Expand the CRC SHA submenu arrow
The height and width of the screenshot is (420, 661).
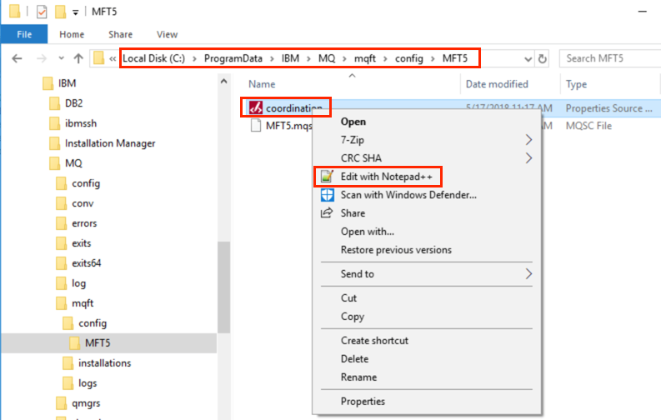tap(528, 158)
